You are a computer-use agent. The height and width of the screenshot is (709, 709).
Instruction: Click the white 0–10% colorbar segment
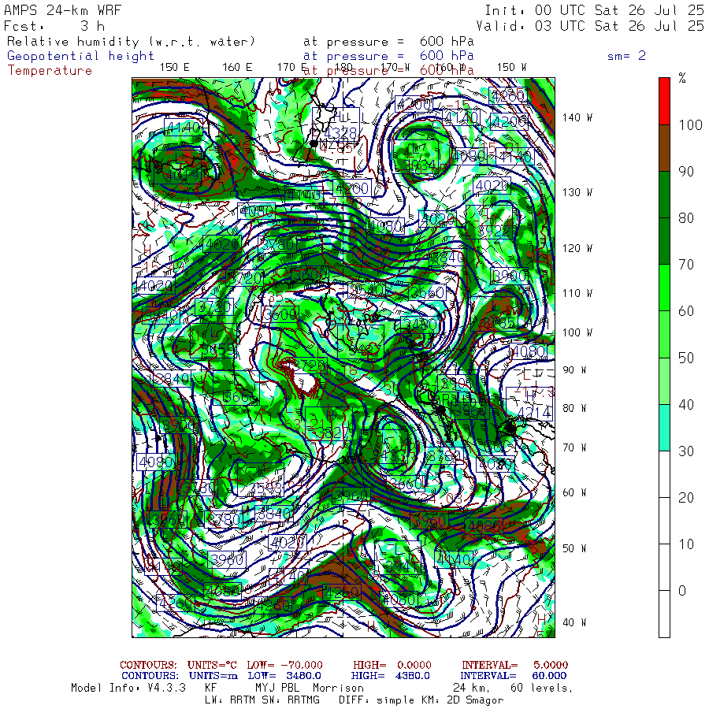[x=664, y=567]
